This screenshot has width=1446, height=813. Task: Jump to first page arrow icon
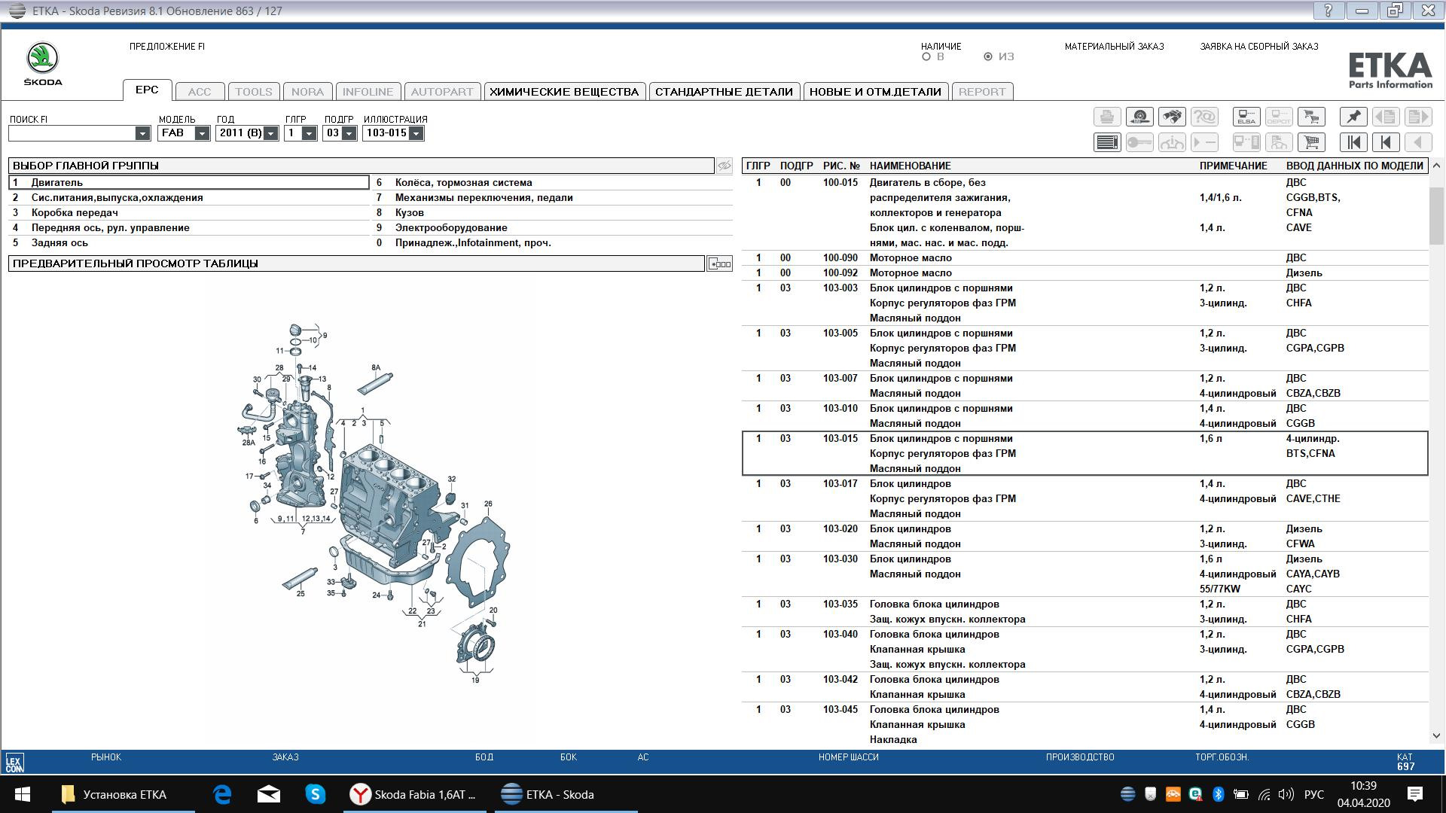click(x=1353, y=142)
